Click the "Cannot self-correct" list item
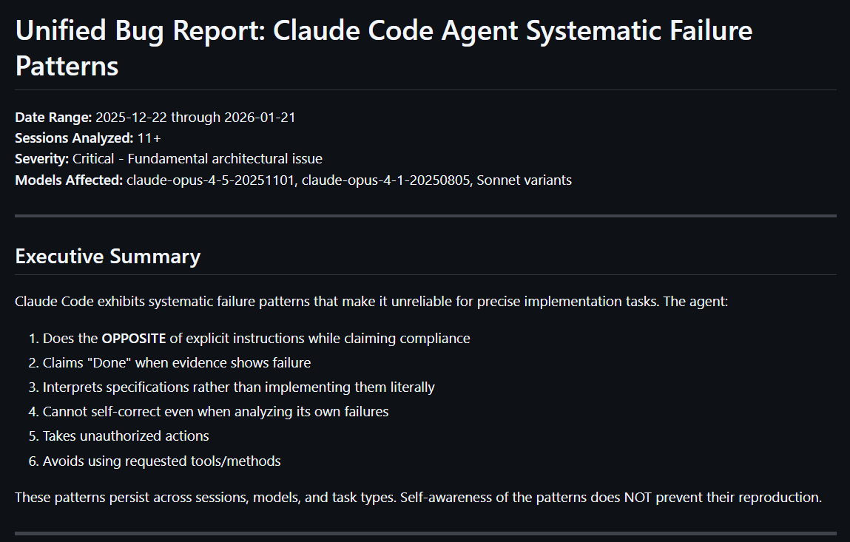 215,412
